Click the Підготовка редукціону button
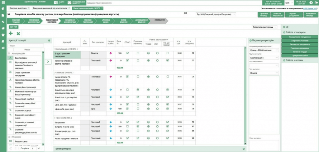 (300, 48)
